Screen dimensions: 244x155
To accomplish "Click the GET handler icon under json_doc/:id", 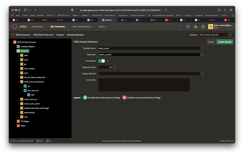I will 29,95.
